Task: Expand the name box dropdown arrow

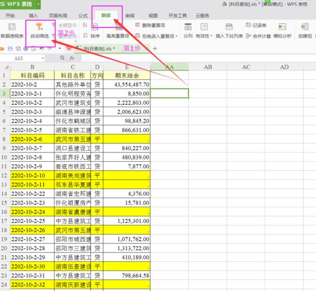Action: click(x=43, y=58)
